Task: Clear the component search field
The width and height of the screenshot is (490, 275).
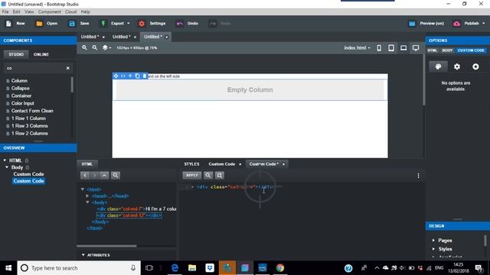Action: click(68, 68)
